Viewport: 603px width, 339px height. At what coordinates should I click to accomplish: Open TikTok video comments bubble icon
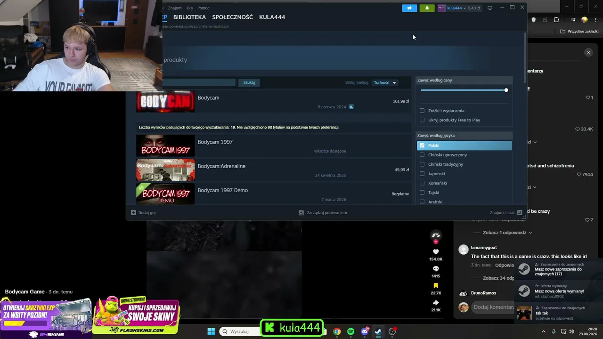[436, 269]
